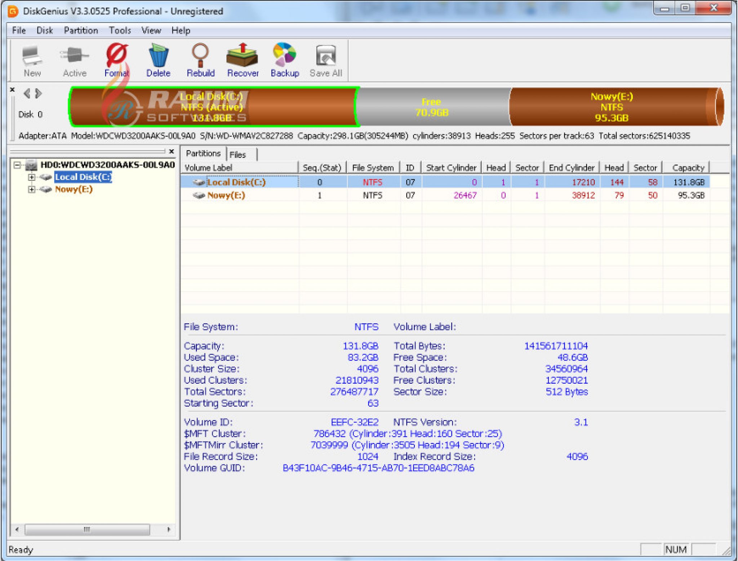
Task: Select the Local Disk(C:) tree item
Action: point(83,177)
